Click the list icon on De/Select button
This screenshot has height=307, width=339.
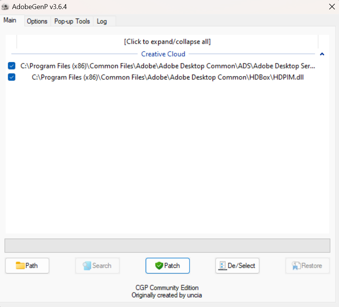[x=222, y=266]
